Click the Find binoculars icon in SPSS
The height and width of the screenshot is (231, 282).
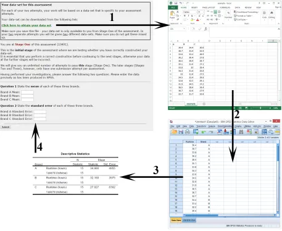(241, 132)
